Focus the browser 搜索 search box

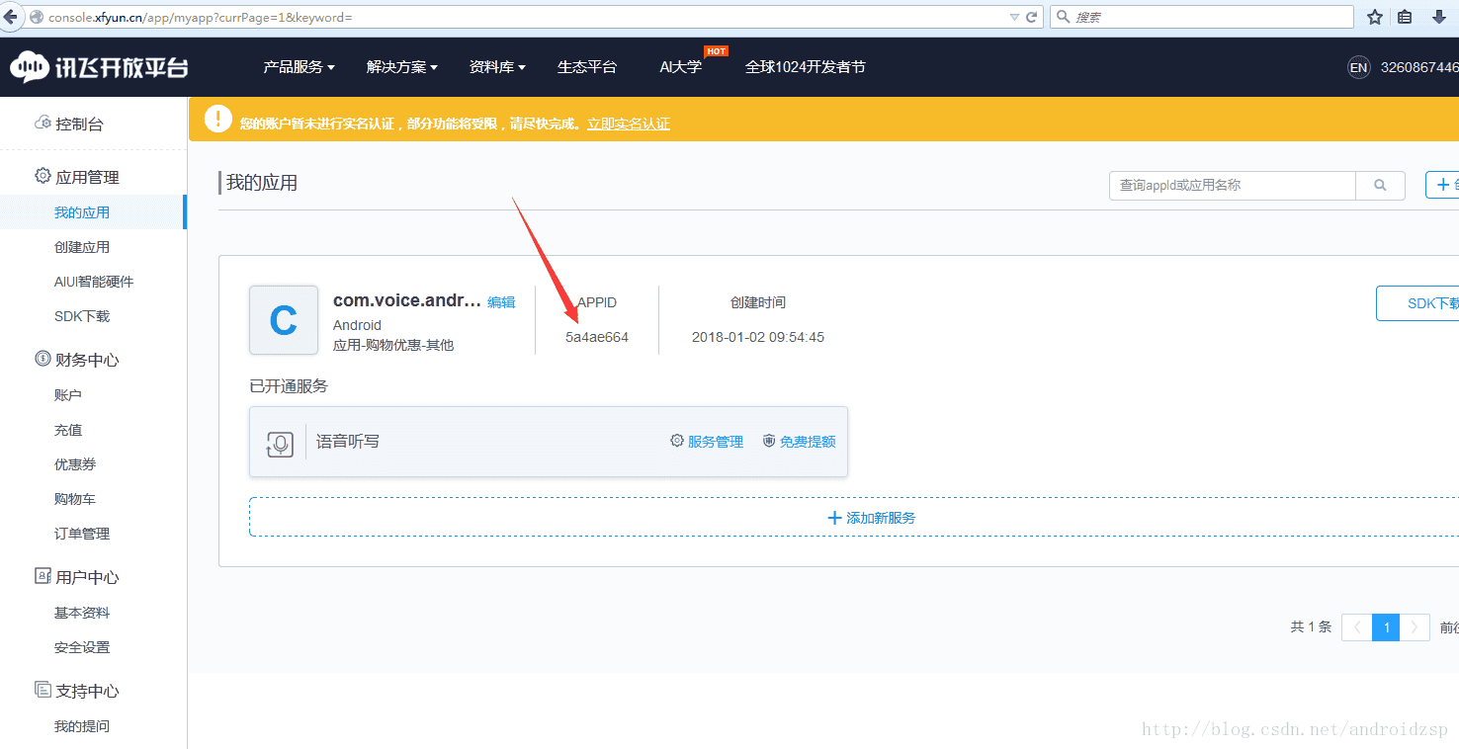point(1202,17)
